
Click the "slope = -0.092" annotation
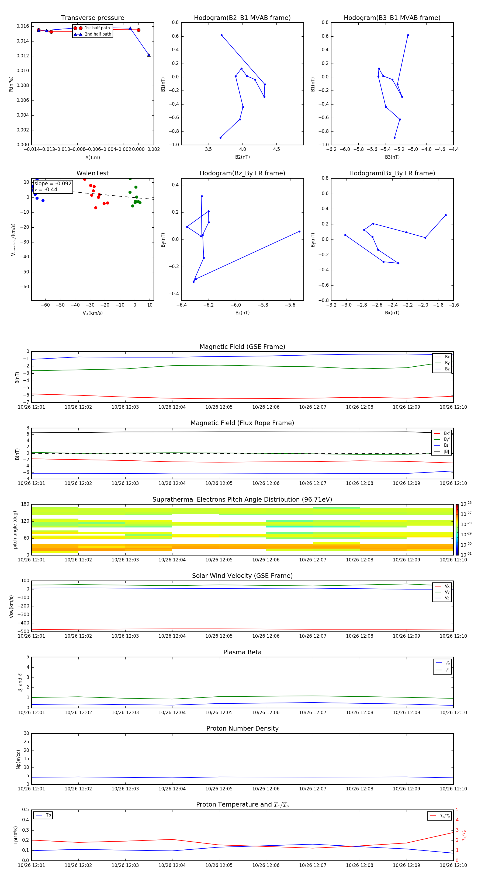53,184
